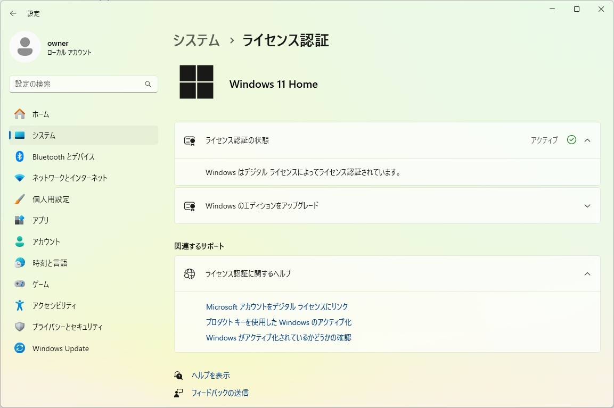Screen dimensions: 614x408
Task: Click the ライセンス認証の状態 label
Action: pos(238,140)
